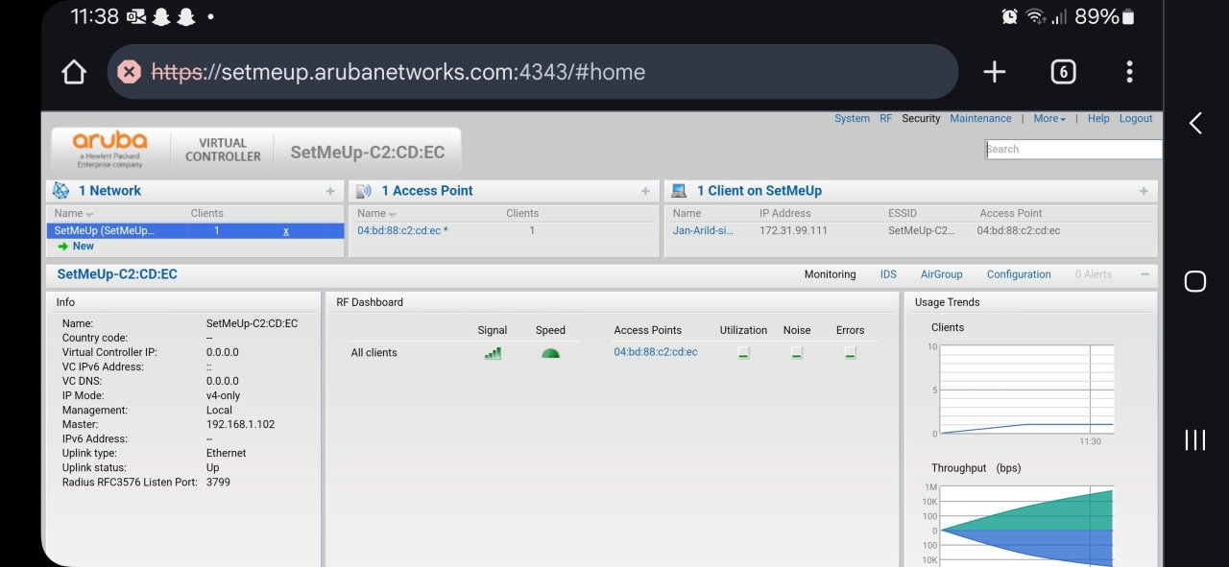1229x567 pixels.
Task: Click the All clients signal strength icon
Action: [x=493, y=353]
